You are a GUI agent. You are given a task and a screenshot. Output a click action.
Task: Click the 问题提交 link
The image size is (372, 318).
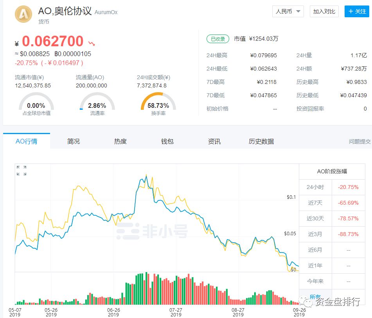(359, 142)
